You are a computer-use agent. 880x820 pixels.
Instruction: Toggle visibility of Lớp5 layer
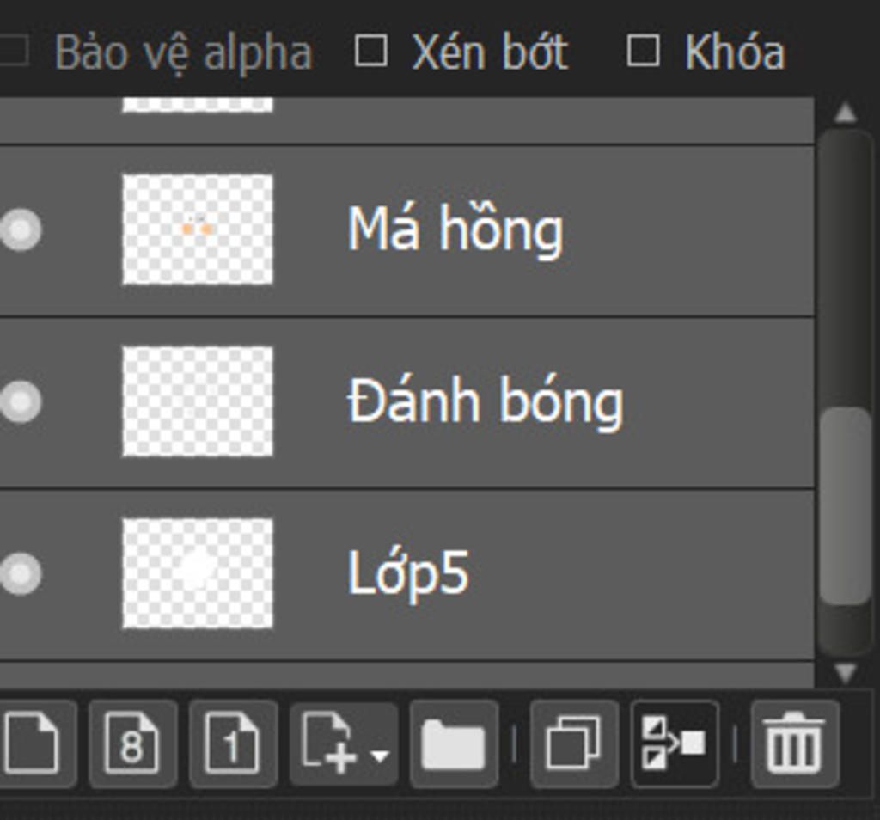21,573
